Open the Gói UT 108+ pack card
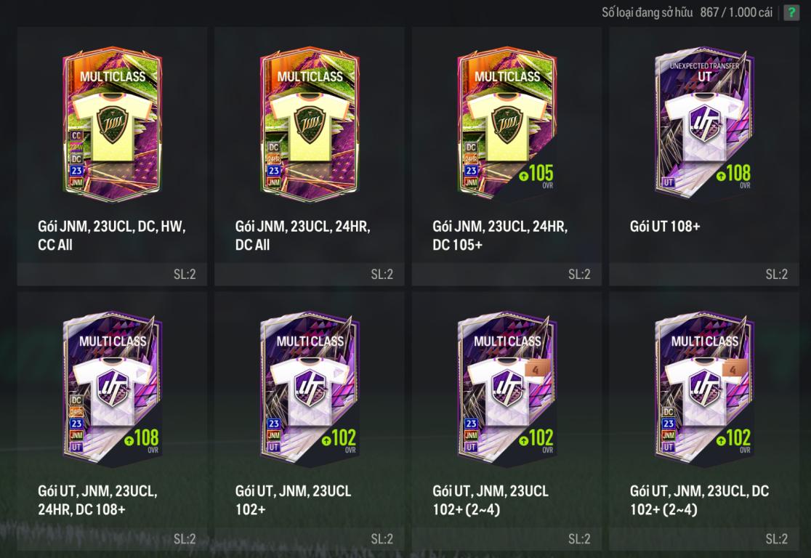811x558 pixels. (x=704, y=156)
